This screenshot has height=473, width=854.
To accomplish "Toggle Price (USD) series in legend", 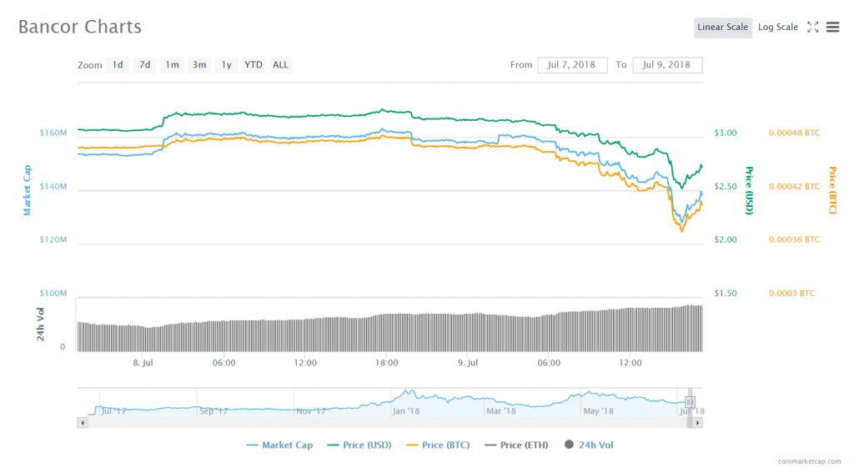I will pos(359,445).
